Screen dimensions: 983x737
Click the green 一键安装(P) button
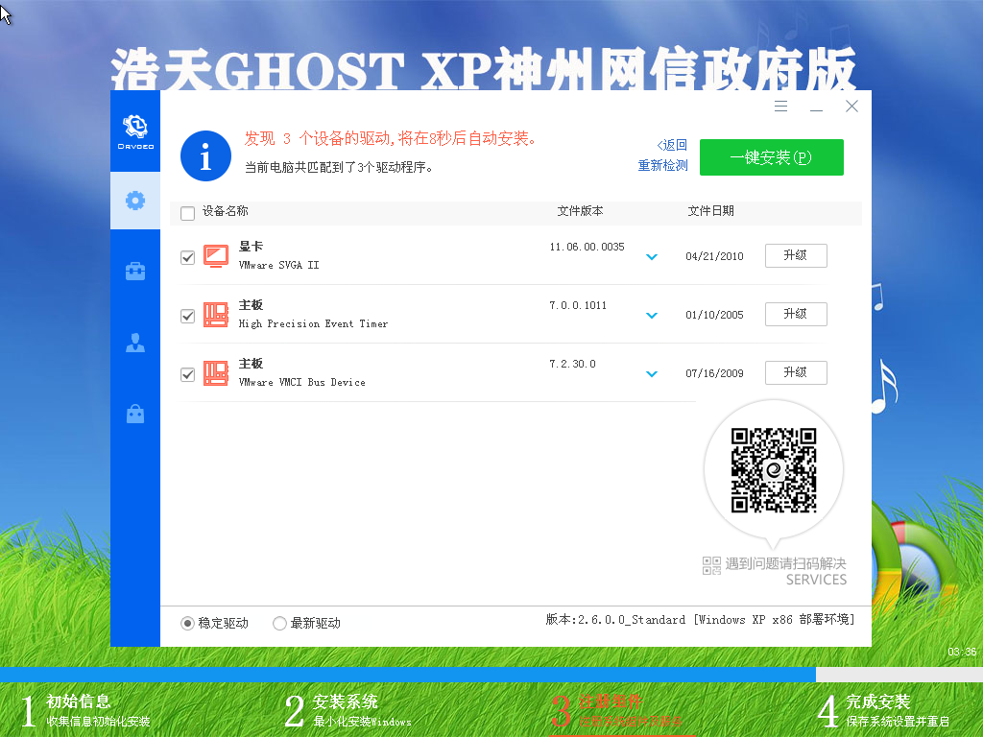[771, 157]
